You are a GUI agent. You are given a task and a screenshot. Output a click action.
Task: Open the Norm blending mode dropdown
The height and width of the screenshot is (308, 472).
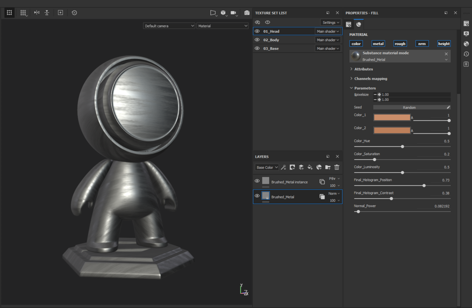[334, 193]
